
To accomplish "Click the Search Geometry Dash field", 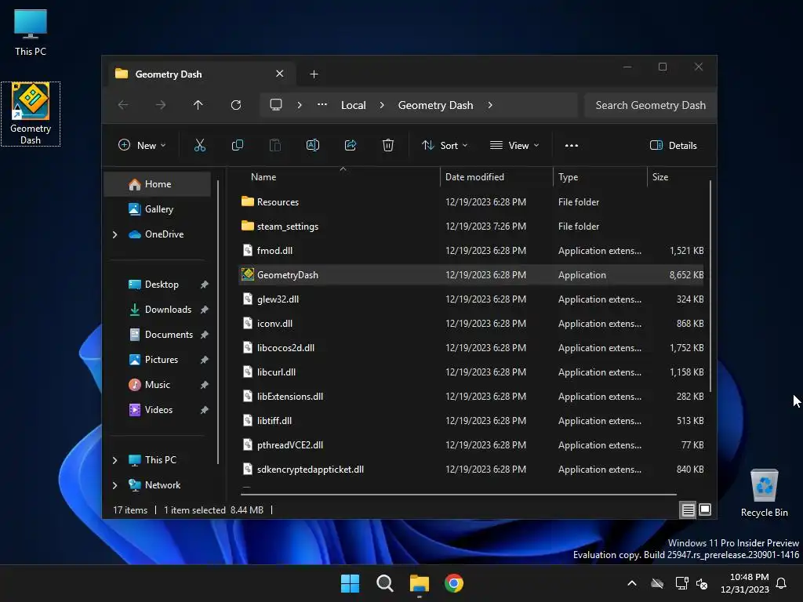I will (650, 105).
